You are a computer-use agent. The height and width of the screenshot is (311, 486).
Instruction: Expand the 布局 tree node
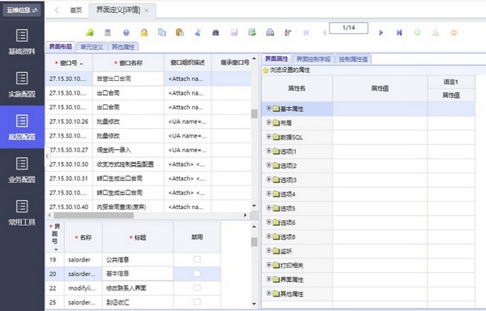pos(269,122)
